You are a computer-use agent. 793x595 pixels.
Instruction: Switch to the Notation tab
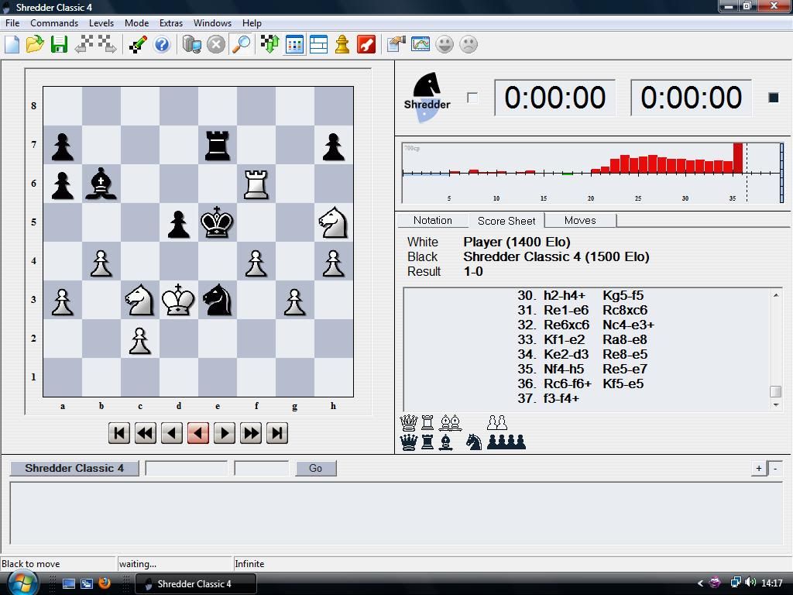click(432, 221)
